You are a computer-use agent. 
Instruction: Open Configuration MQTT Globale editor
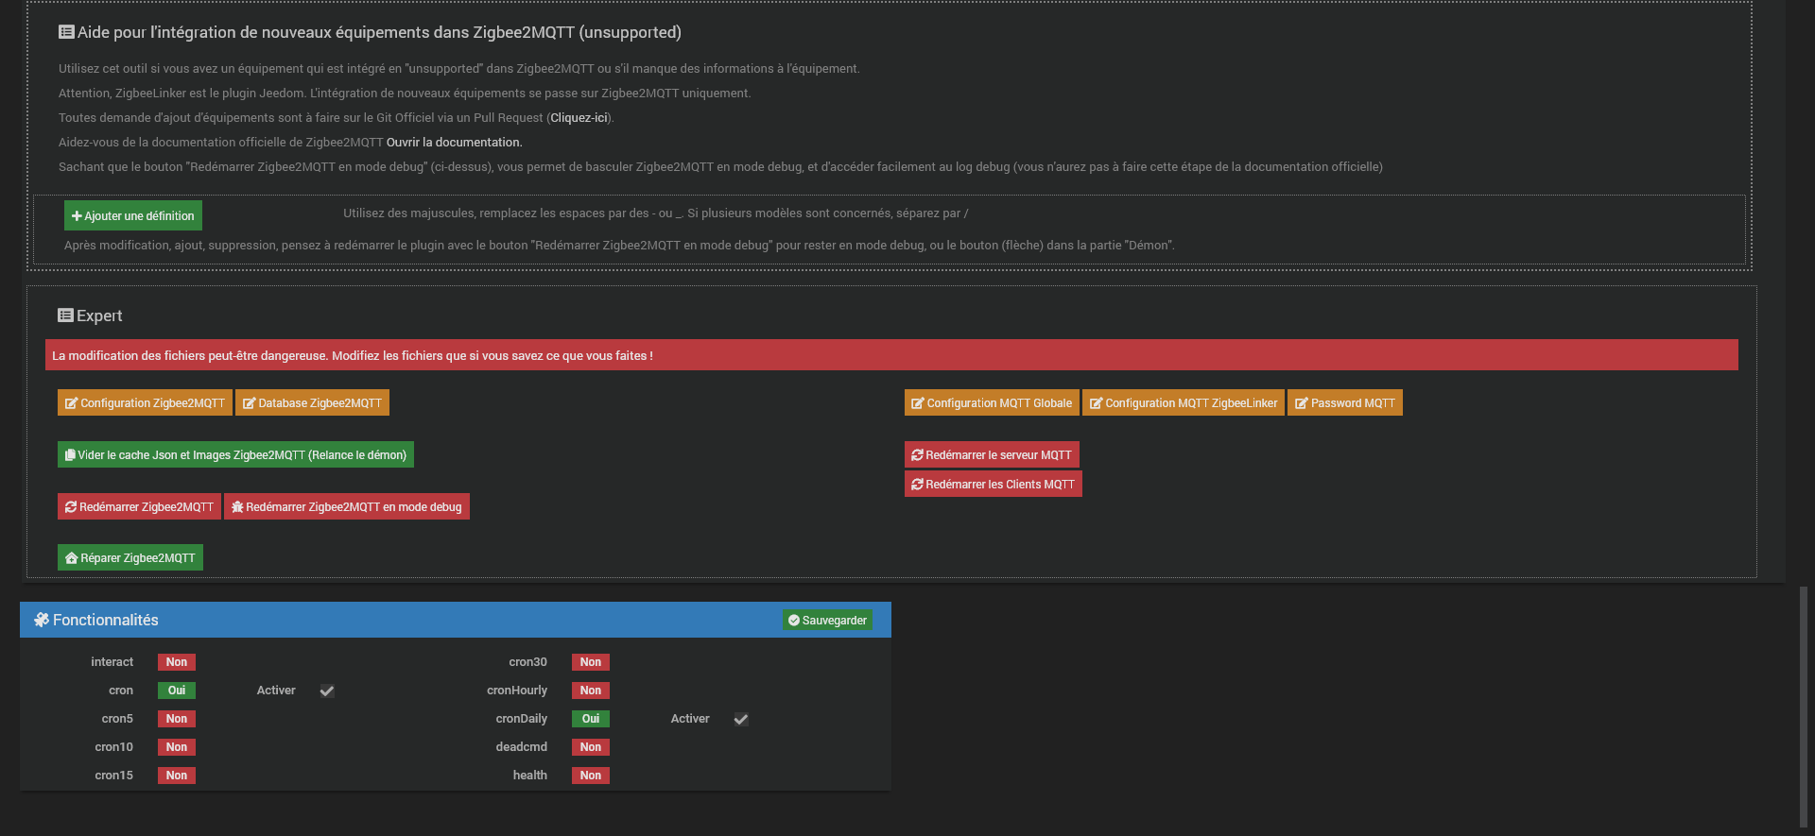(992, 402)
